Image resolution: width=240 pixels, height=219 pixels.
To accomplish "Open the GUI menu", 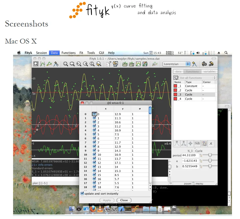I will (x=102, y=53).
